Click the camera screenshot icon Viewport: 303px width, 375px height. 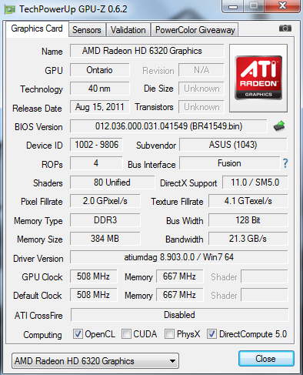pyautogui.click(x=285, y=28)
